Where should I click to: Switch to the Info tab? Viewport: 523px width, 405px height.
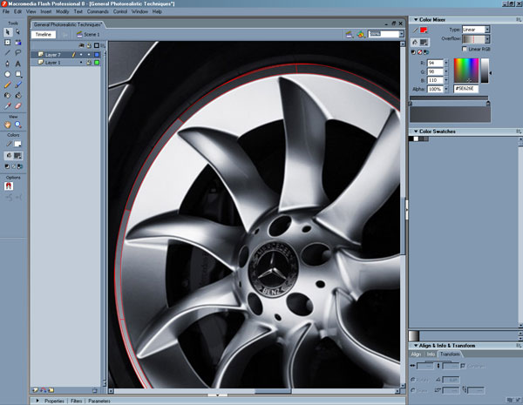[431, 354]
